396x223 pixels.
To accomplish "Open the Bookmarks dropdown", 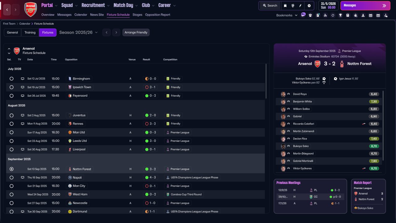I will click(287, 15).
